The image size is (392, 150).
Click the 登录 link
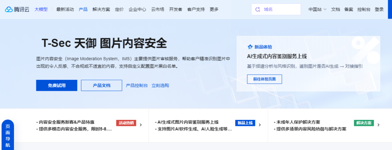[x=379, y=10]
